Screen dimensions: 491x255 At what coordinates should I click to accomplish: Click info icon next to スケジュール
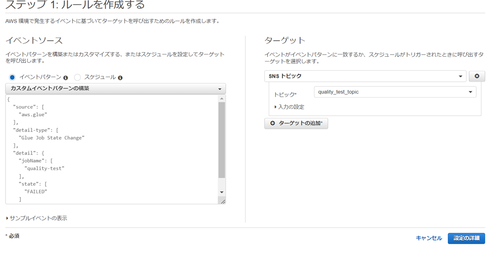tap(120, 78)
